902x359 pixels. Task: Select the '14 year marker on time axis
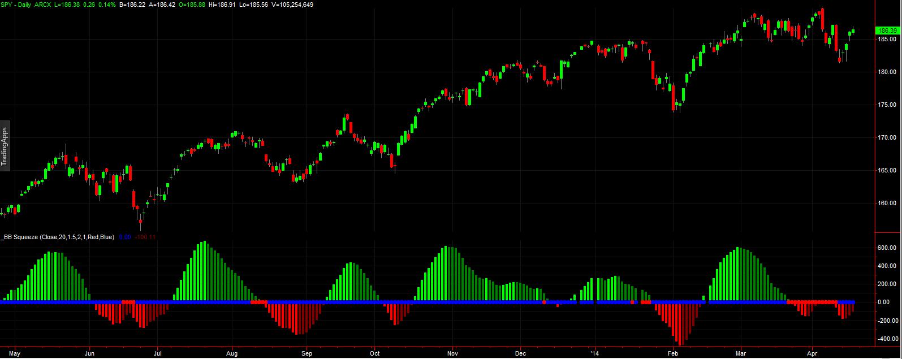[594, 352]
